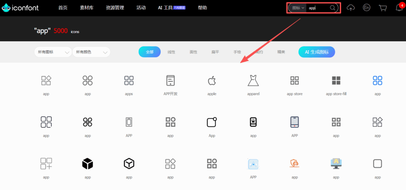Select the apple logo icon

(x=212, y=80)
